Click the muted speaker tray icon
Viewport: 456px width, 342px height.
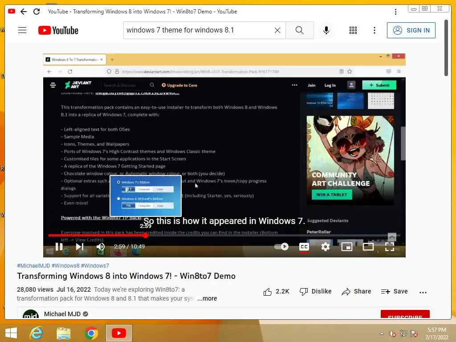click(392, 334)
